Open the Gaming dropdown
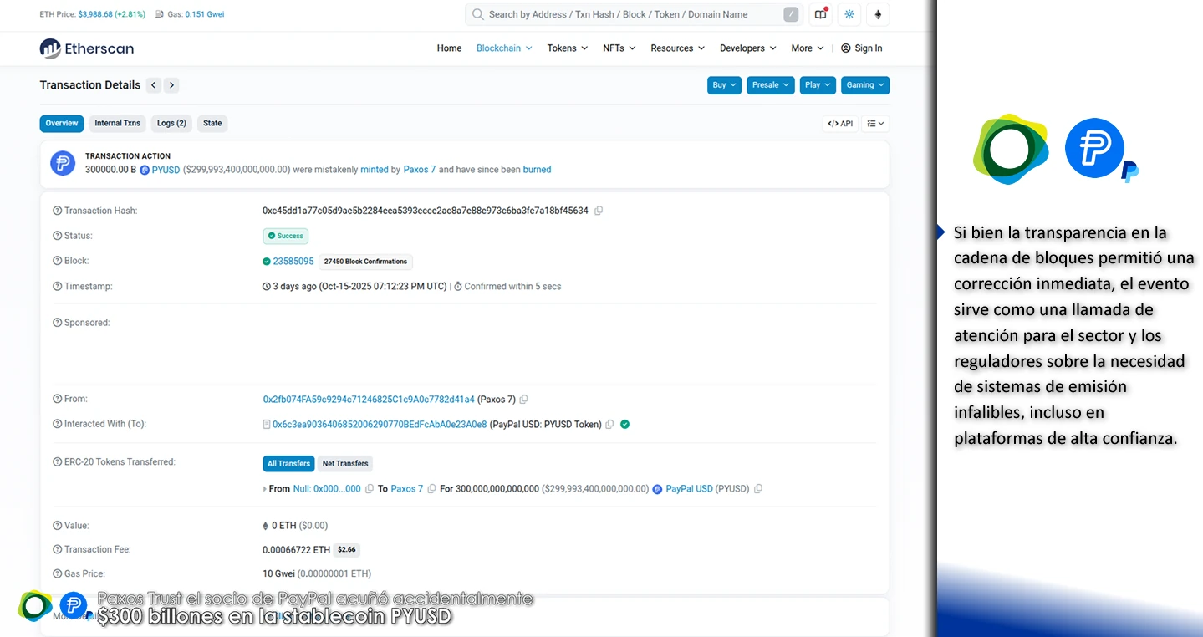This screenshot has width=1203, height=637. pos(864,84)
